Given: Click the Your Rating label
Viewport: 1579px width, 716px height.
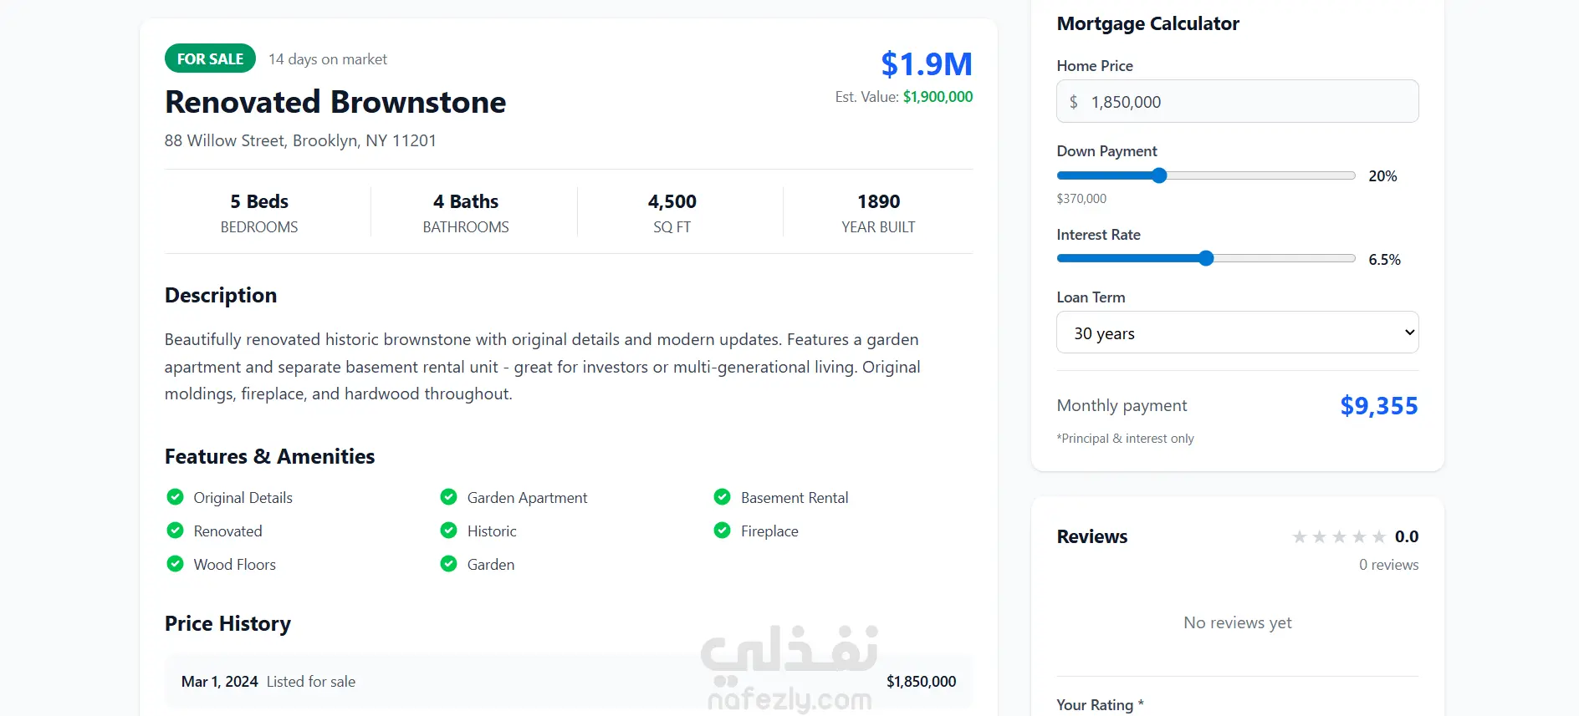Looking at the screenshot, I should 1100,705.
